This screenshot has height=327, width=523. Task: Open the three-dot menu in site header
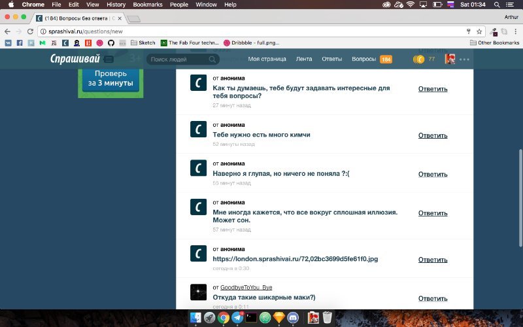464,60
